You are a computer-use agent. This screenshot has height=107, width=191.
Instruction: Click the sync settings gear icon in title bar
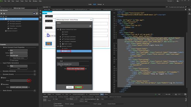coord(178,1)
